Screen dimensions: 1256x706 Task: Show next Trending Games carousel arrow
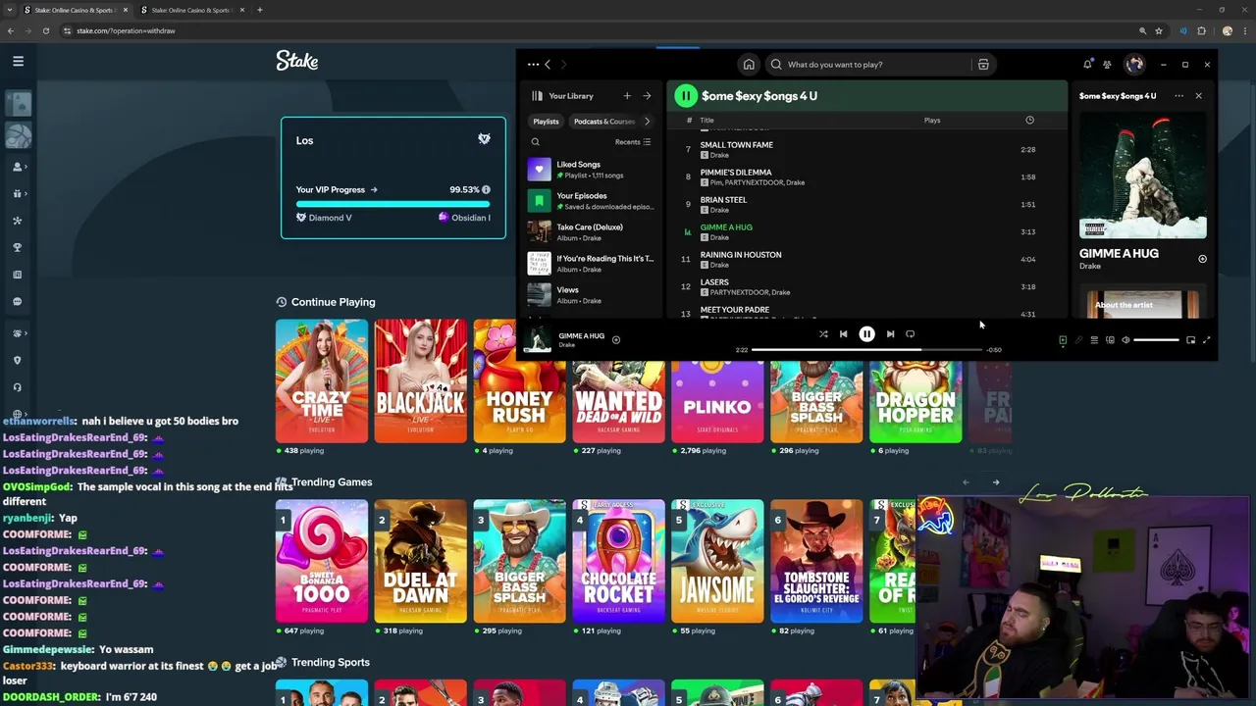click(996, 482)
